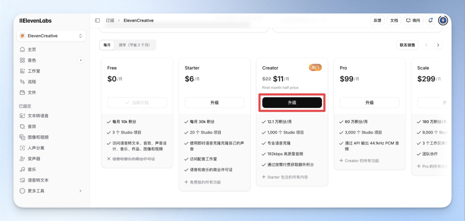This screenshot has width=465, height=221.
Task: Click '免费版的所有功能' line
Action: [x=205, y=182]
